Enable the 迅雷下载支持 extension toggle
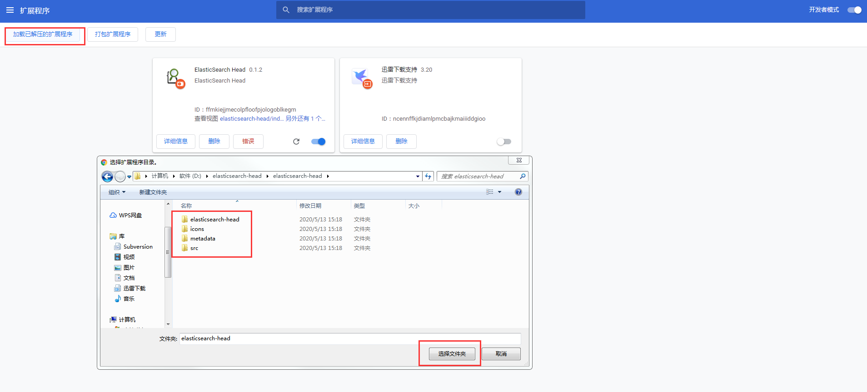The height and width of the screenshot is (392, 867). pyautogui.click(x=504, y=142)
